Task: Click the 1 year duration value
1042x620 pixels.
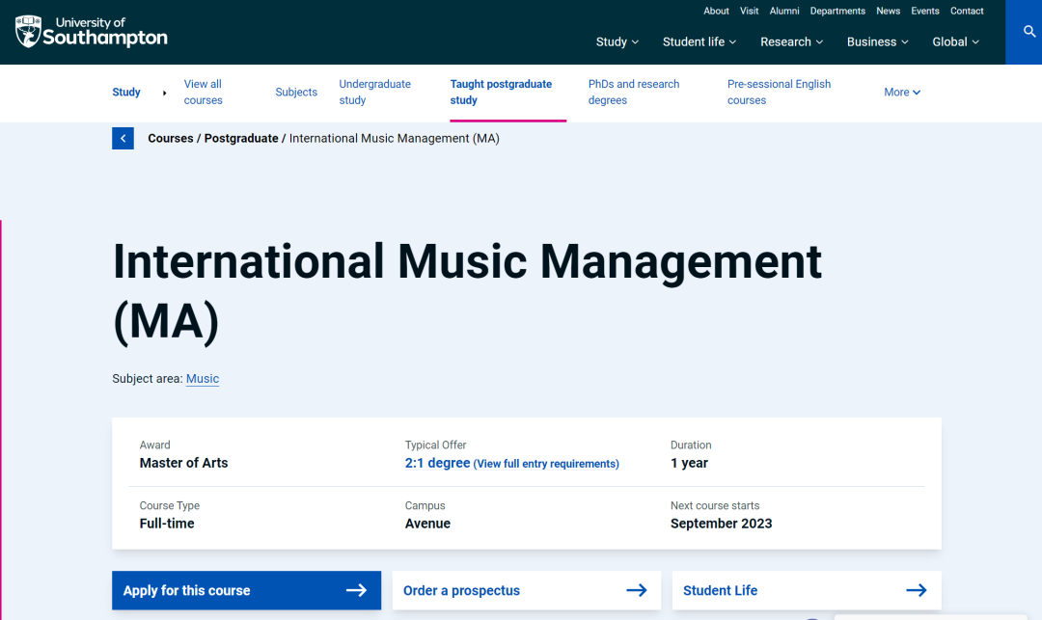Action: point(689,463)
